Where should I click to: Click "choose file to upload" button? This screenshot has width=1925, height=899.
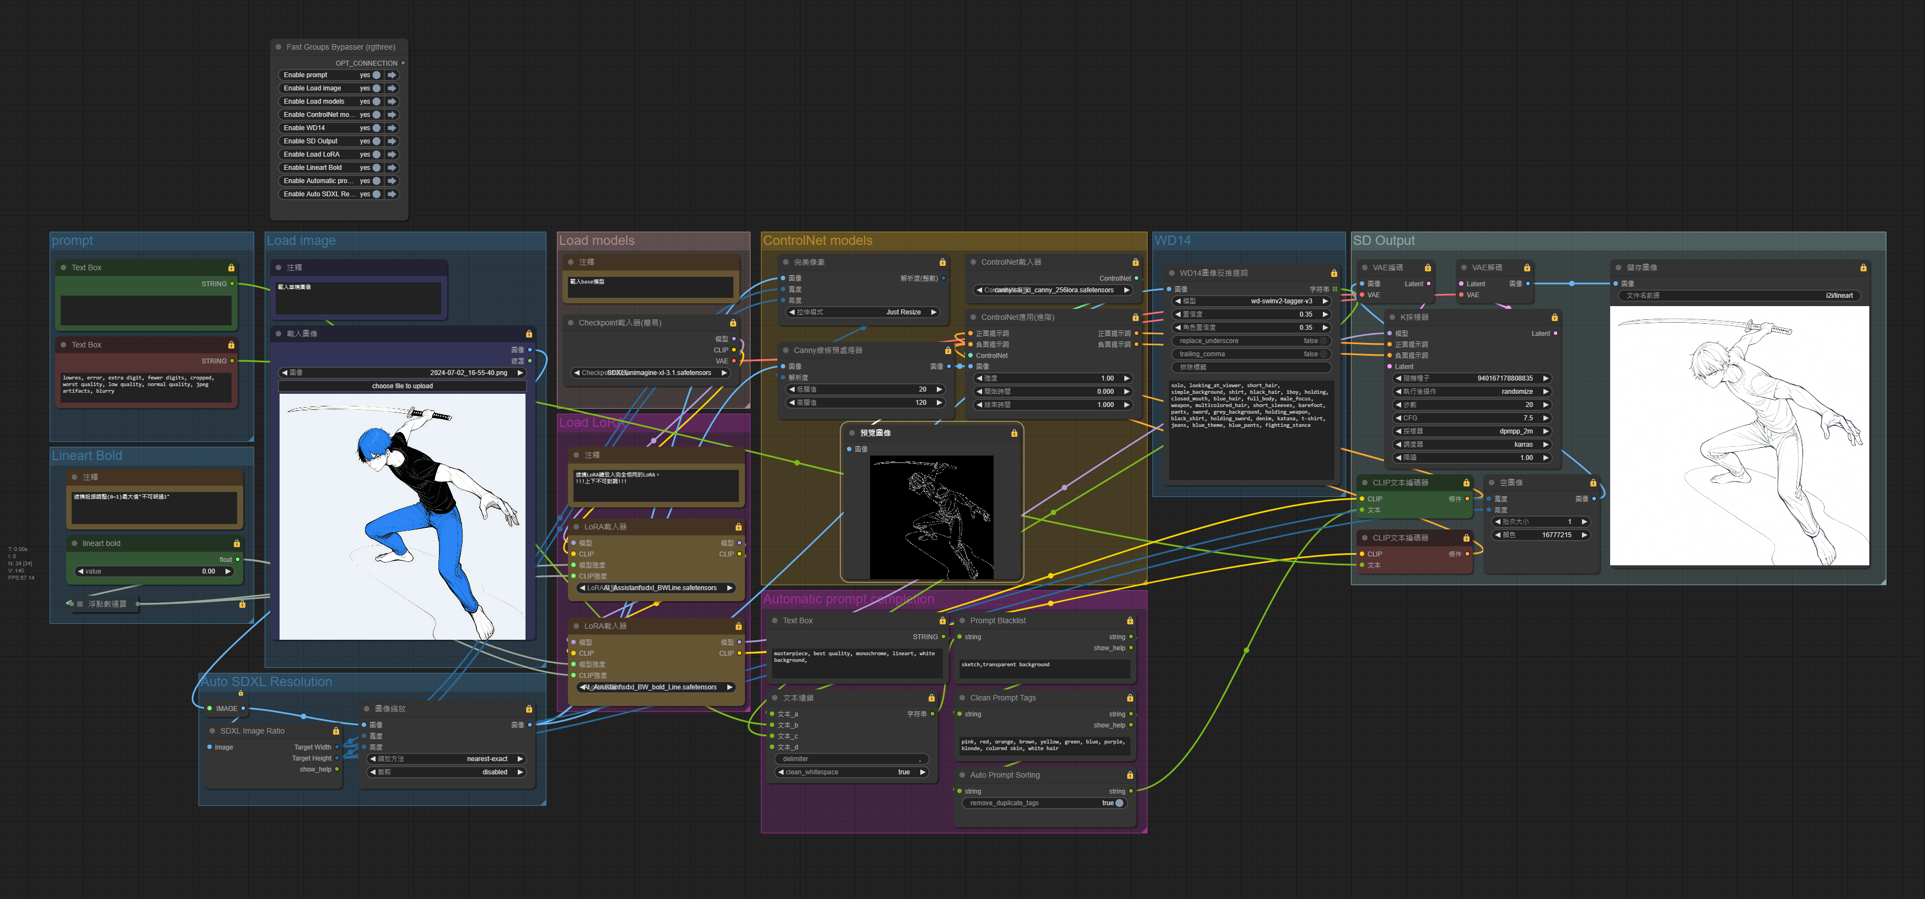402,387
